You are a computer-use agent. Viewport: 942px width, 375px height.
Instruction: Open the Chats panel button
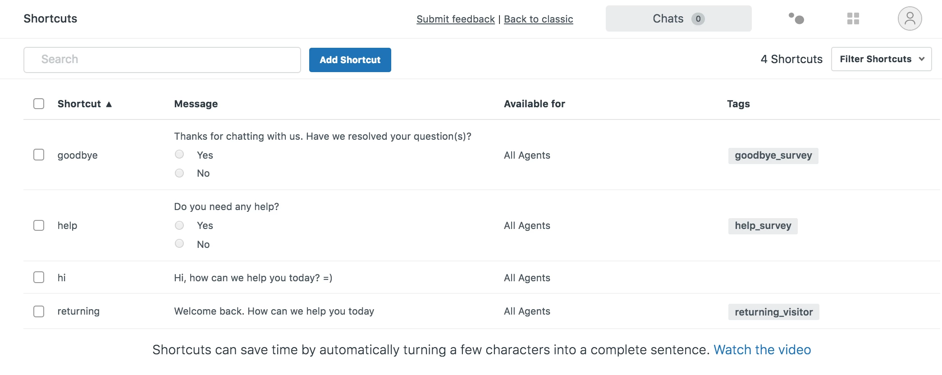(678, 18)
